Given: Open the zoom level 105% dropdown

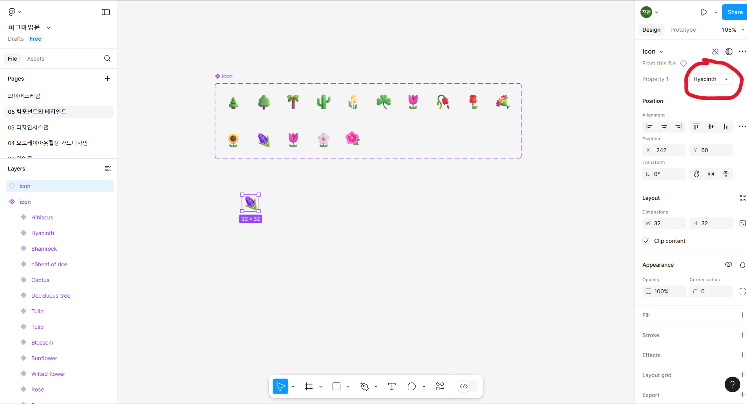Looking at the screenshot, I should [733, 30].
